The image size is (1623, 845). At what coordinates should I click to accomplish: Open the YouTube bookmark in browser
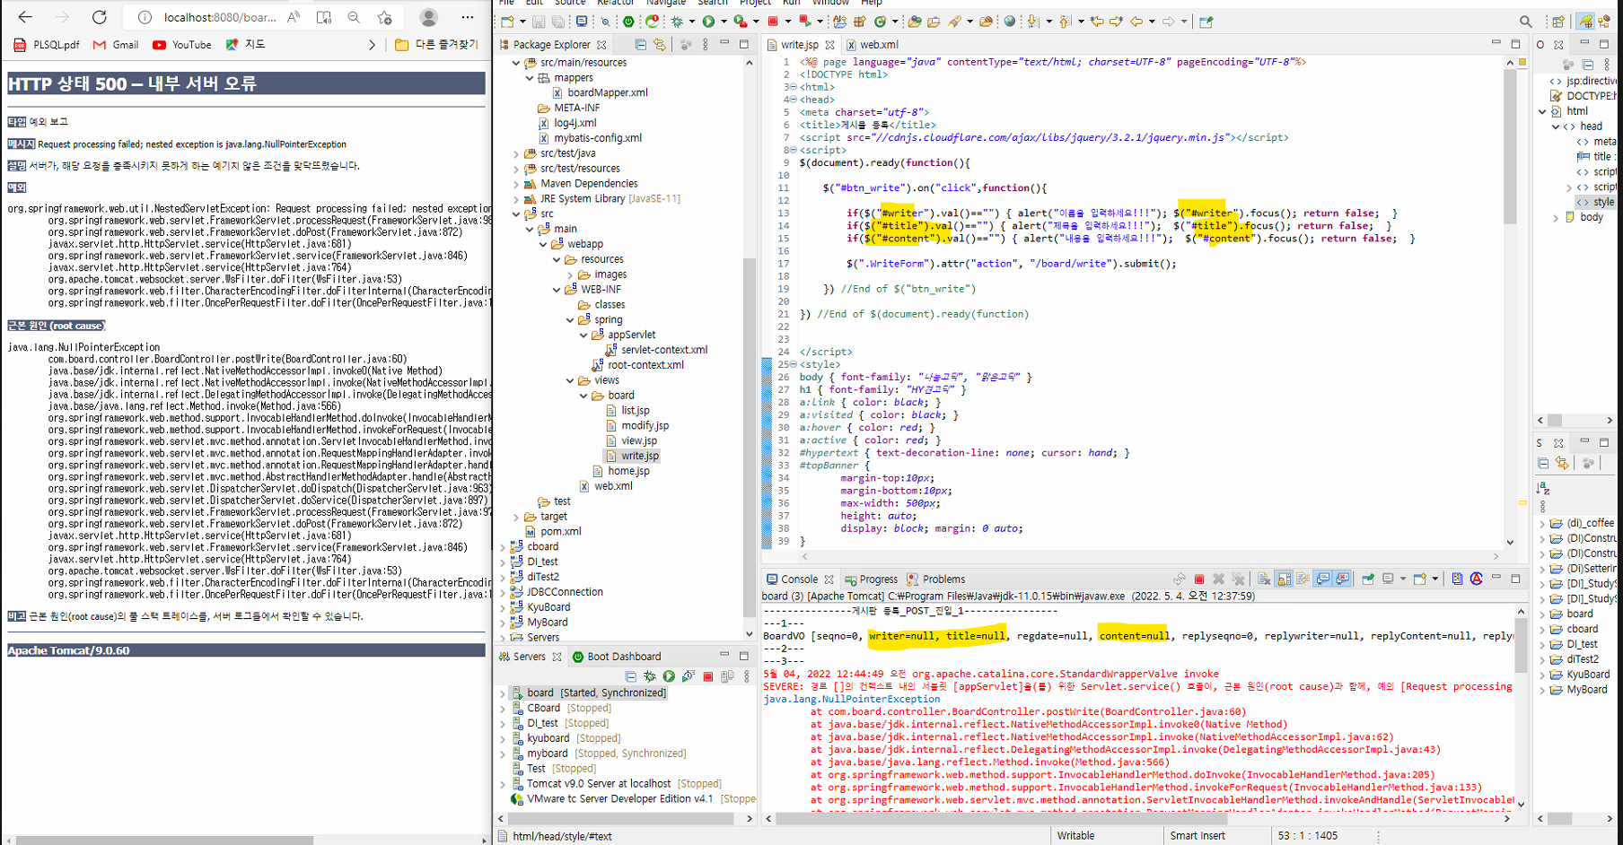(x=182, y=45)
